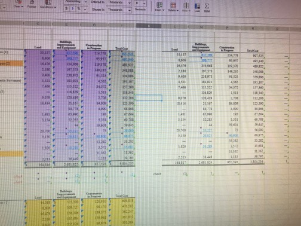Select grey Total Cost cell 489,922 in left table

coord(122,65)
